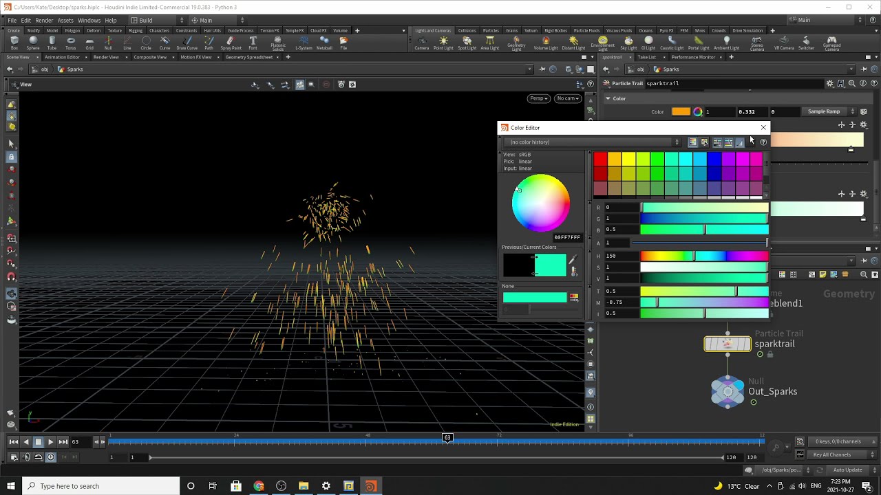This screenshot has height=495, width=881.
Task: Open the No cam camera dropdown
Action: tap(568, 98)
